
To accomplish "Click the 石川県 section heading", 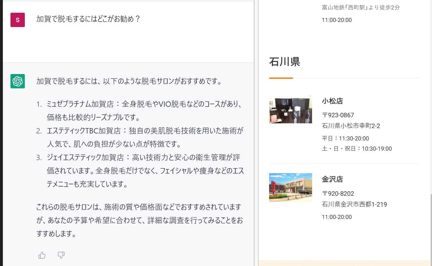I will [x=284, y=62].
